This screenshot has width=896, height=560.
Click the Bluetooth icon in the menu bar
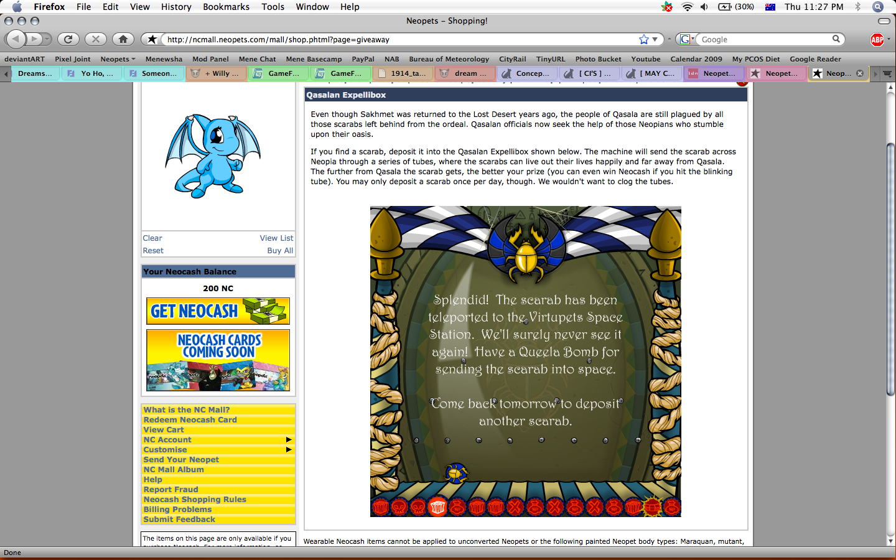(858, 7)
